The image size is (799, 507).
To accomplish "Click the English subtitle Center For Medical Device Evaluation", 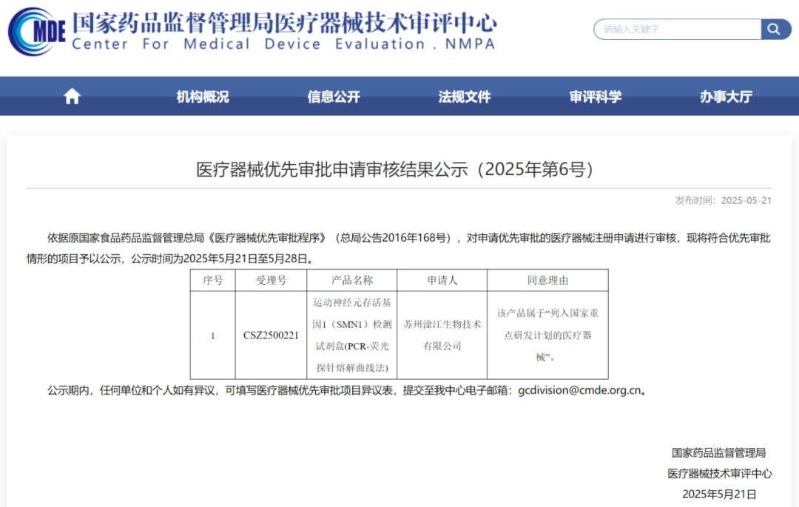I will [x=283, y=44].
